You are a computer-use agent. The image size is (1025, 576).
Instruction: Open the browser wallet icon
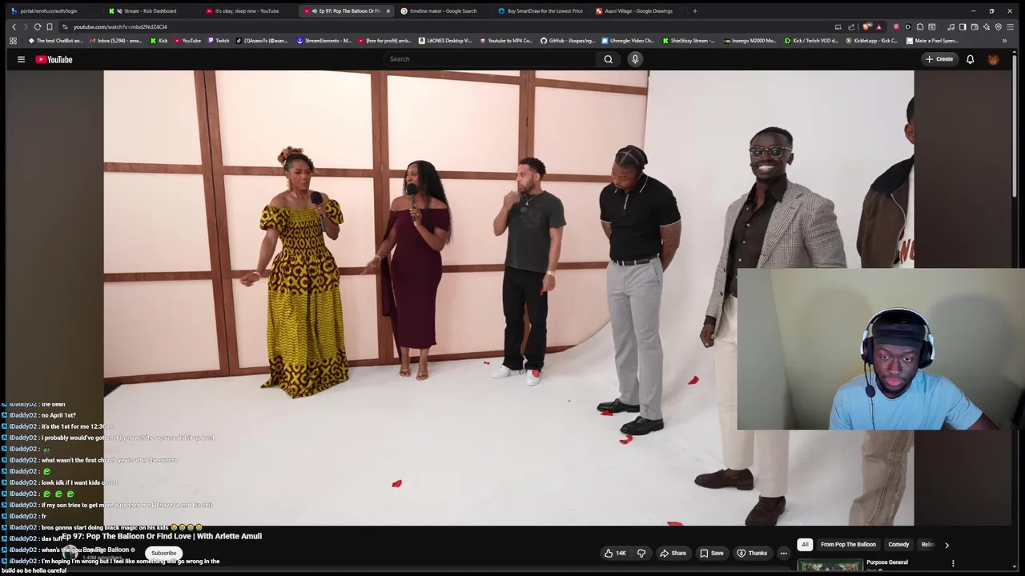[x=975, y=26]
